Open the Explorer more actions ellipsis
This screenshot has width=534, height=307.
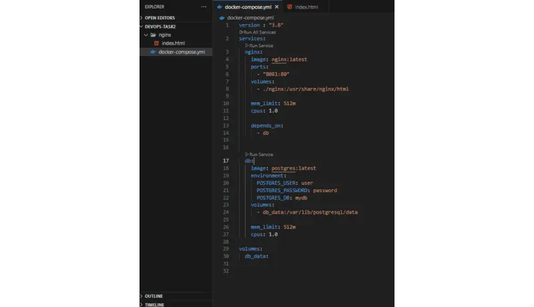point(204,7)
